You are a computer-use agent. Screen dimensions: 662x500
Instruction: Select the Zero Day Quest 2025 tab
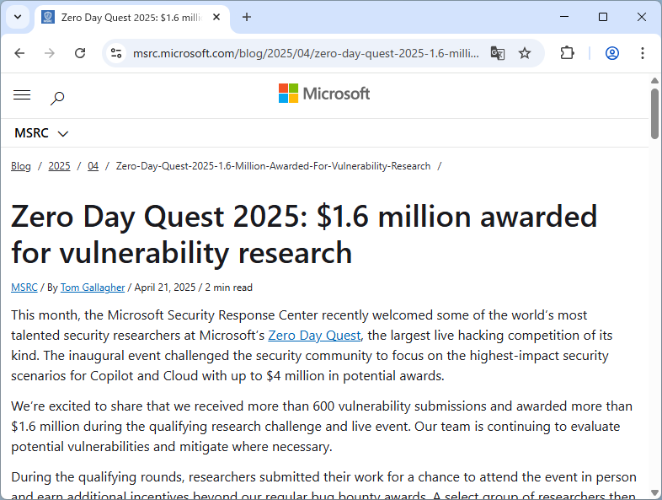126,17
